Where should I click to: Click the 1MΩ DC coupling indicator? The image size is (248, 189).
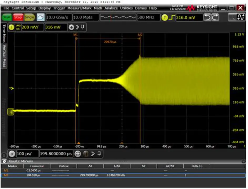pos(18,27)
